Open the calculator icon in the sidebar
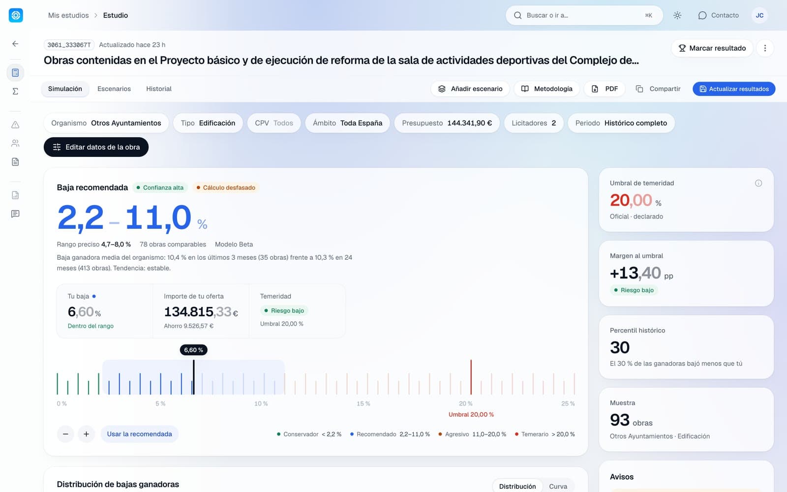The height and width of the screenshot is (492, 787). (15, 73)
